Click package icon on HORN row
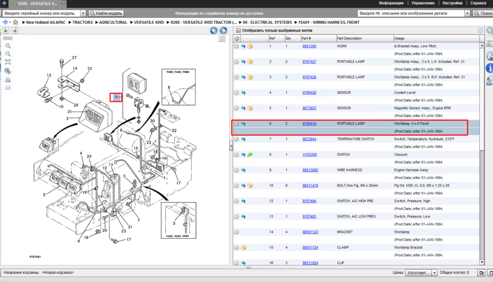This screenshot has width=493, height=282. coord(250,46)
